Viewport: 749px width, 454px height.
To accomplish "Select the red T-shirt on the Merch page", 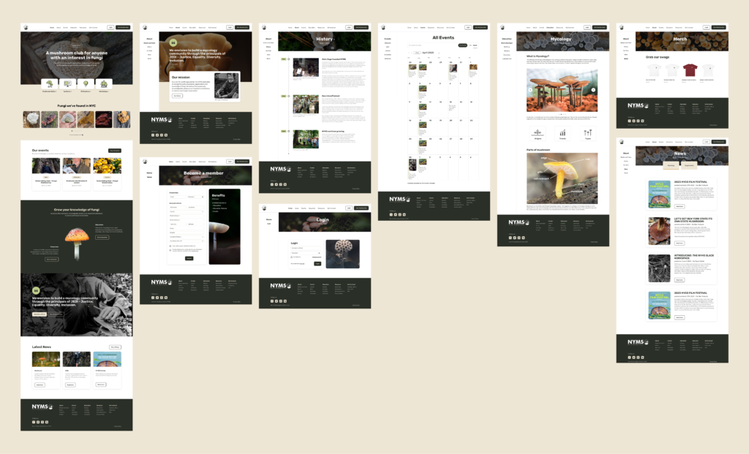I will pyautogui.click(x=690, y=70).
